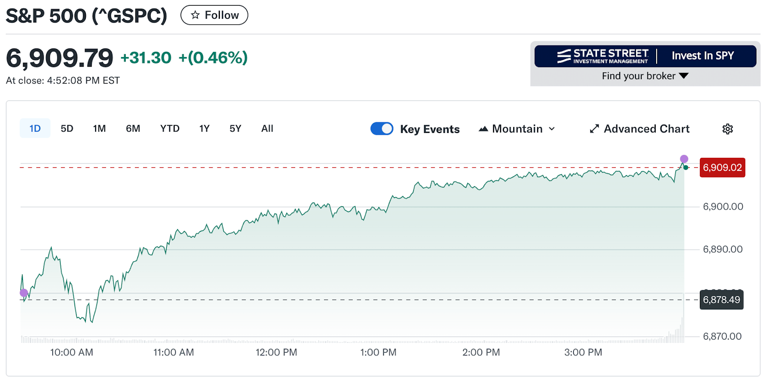Show the All time range
The image size is (768, 377).
coord(267,129)
